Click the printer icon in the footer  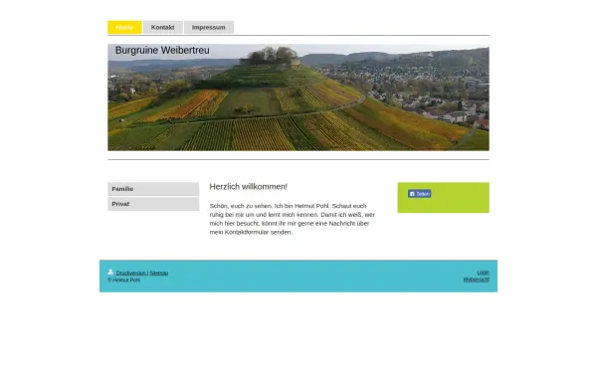[110, 272]
